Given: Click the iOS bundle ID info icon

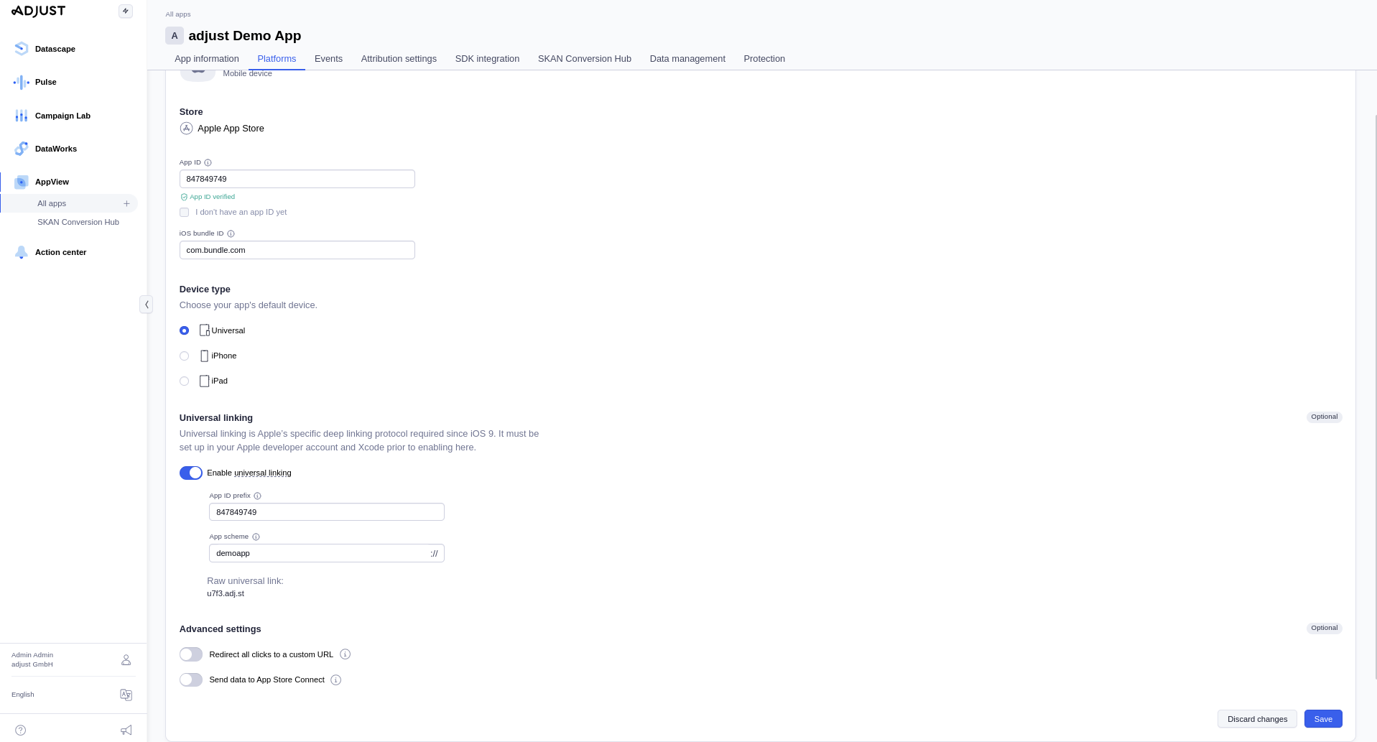Looking at the screenshot, I should (231, 233).
